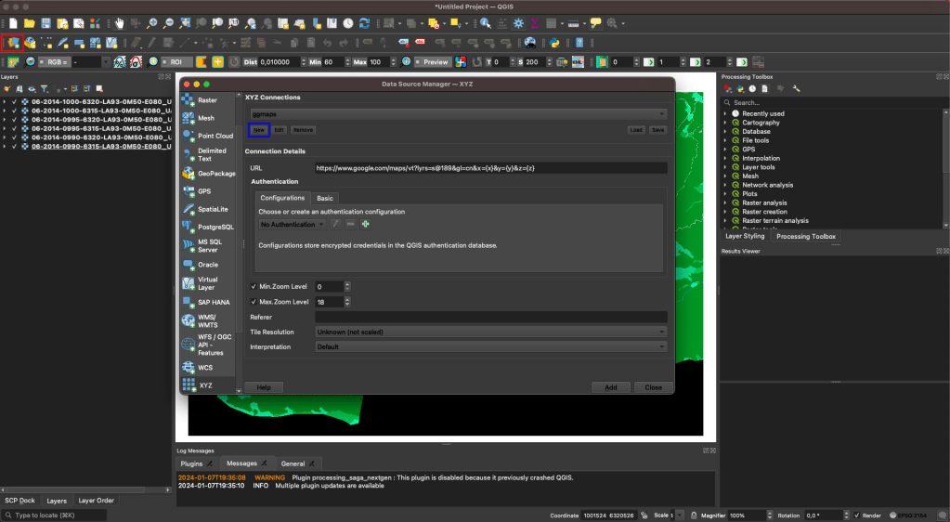Open Processing Toolbox options wrench icon
Image resolution: width=950 pixels, height=522 pixels.
point(796,89)
